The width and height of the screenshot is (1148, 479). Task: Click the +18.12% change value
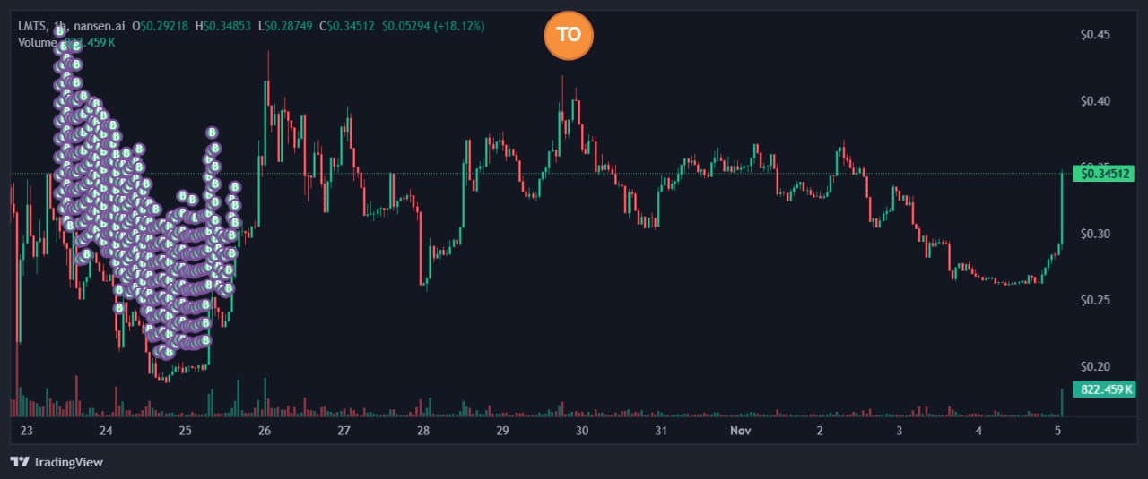tap(457, 26)
